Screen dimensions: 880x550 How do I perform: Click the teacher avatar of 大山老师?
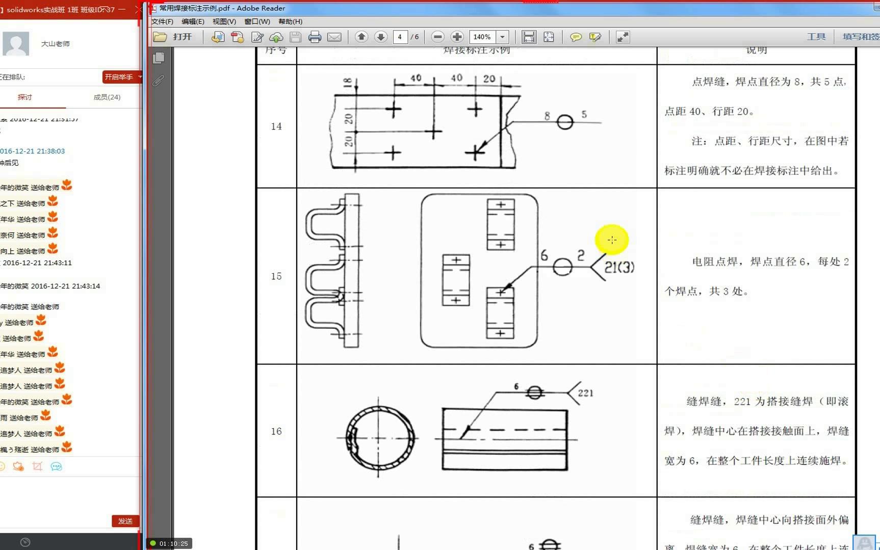coord(16,43)
